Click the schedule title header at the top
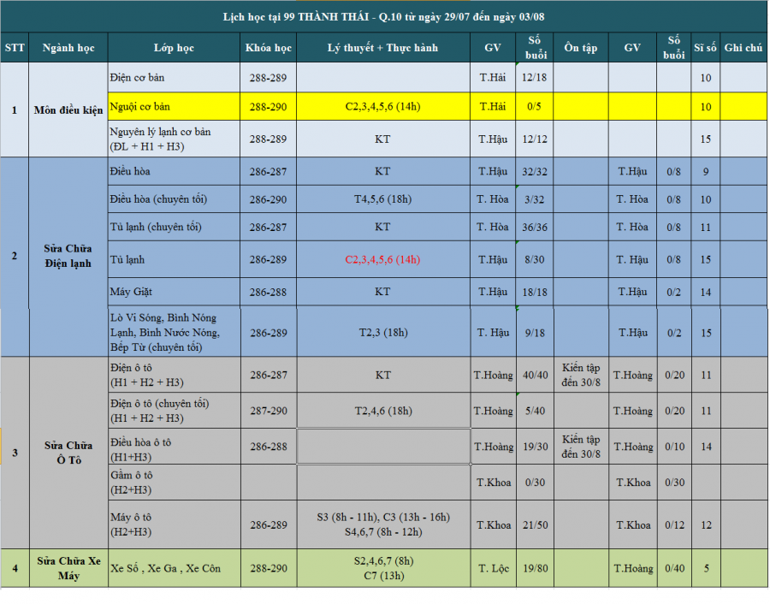770x604 pixels. [x=384, y=18]
